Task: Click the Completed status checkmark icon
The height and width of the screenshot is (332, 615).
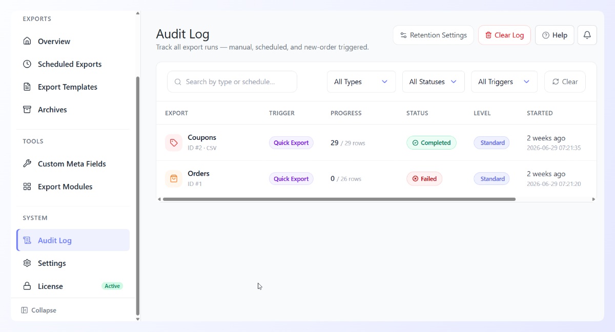Action: tap(415, 143)
